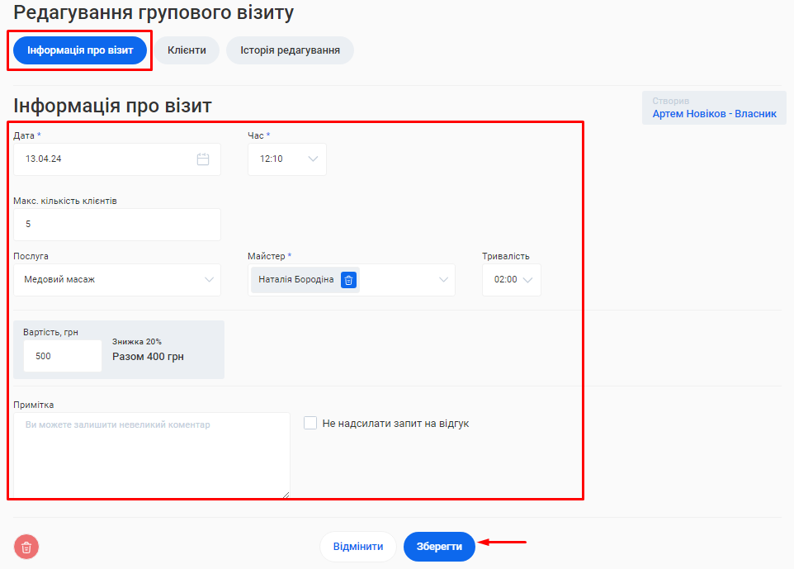Expand the Майстер dropdown arrow
This screenshot has height=569, width=794.
tap(443, 280)
